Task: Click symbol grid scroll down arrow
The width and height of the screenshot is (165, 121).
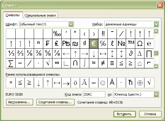Action: point(156,66)
